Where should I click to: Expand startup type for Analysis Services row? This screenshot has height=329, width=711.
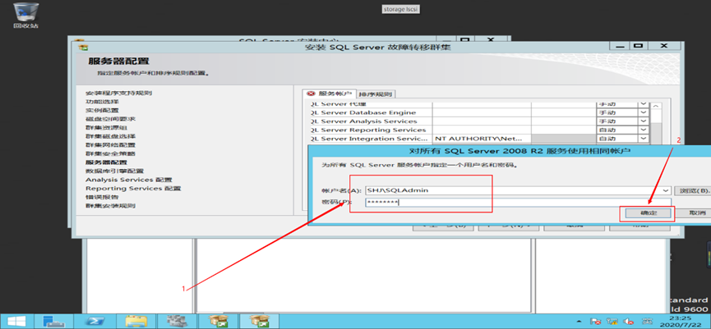(644, 121)
